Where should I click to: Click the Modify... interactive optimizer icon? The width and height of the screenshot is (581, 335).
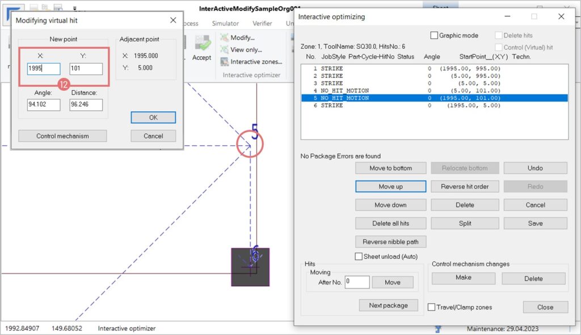pyautogui.click(x=224, y=37)
